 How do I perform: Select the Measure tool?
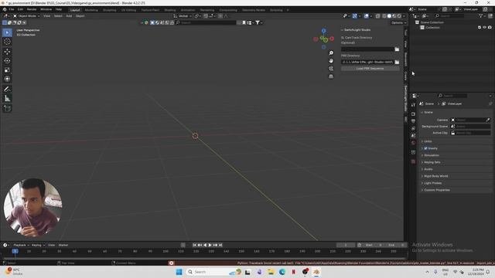click(7, 99)
